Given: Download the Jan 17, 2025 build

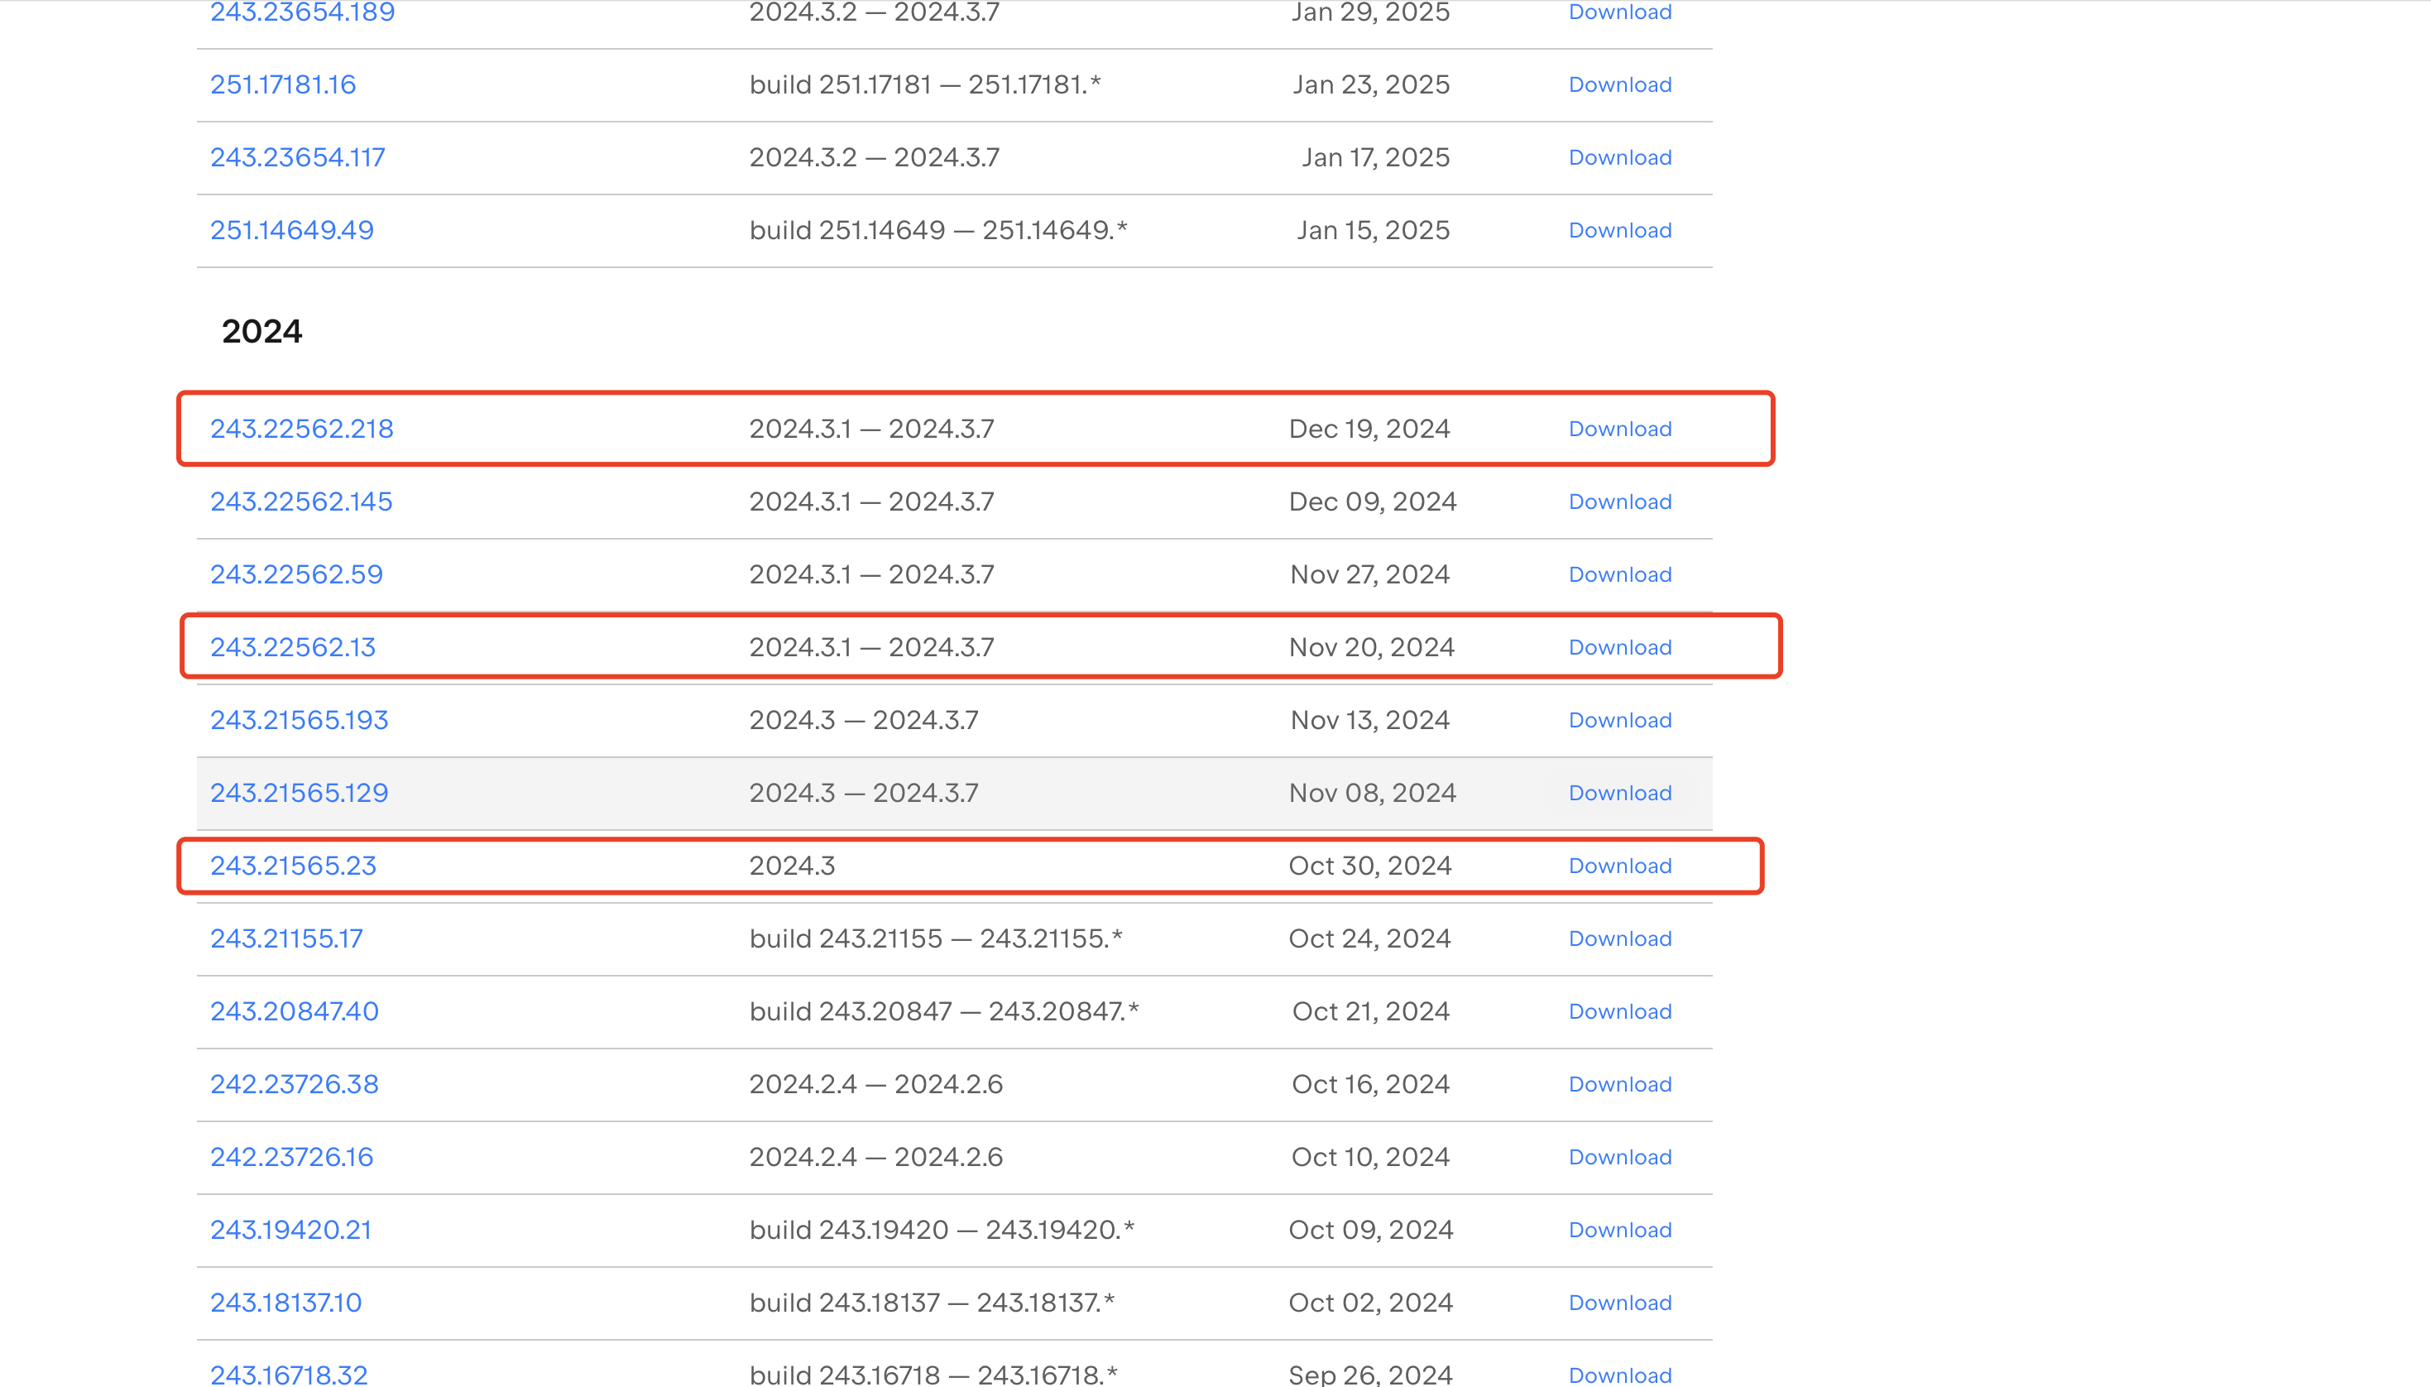Looking at the screenshot, I should point(1618,158).
